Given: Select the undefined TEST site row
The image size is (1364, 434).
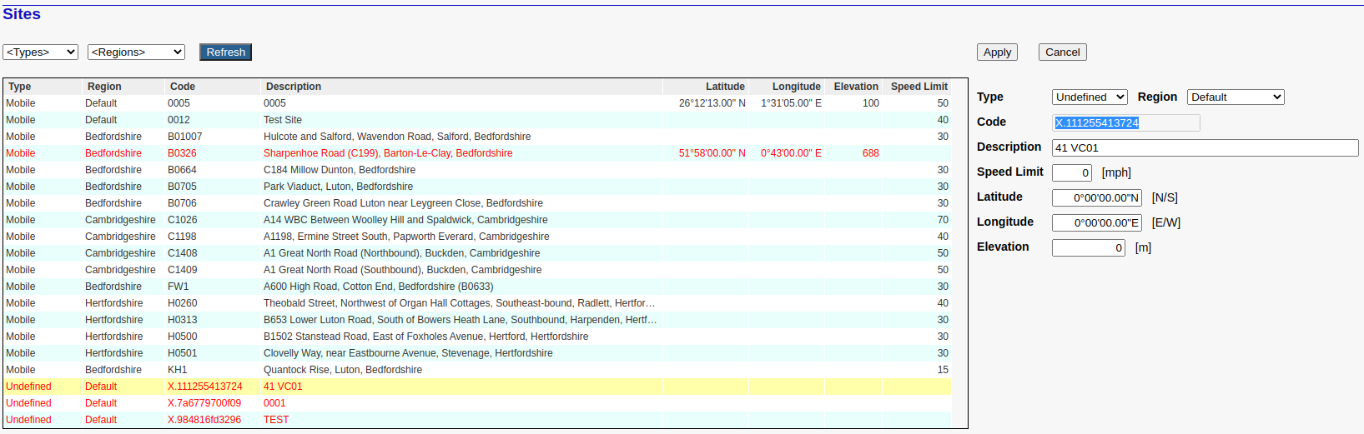Looking at the screenshot, I should click(275, 420).
